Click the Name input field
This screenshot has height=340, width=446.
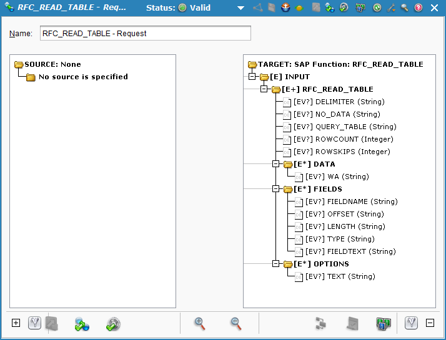145,33
